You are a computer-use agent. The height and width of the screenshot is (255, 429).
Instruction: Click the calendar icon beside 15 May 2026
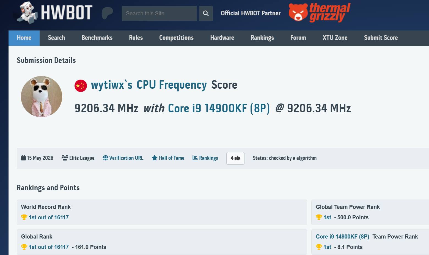pos(23,158)
